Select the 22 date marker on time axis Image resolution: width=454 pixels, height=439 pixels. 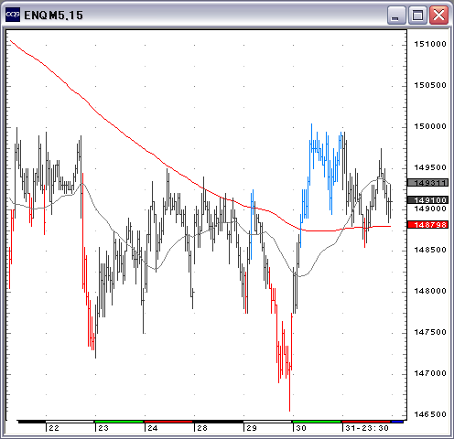tap(54, 428)
